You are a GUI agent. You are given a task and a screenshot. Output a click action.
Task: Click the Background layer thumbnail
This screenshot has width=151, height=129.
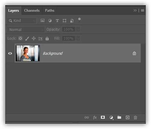point(28,53)
